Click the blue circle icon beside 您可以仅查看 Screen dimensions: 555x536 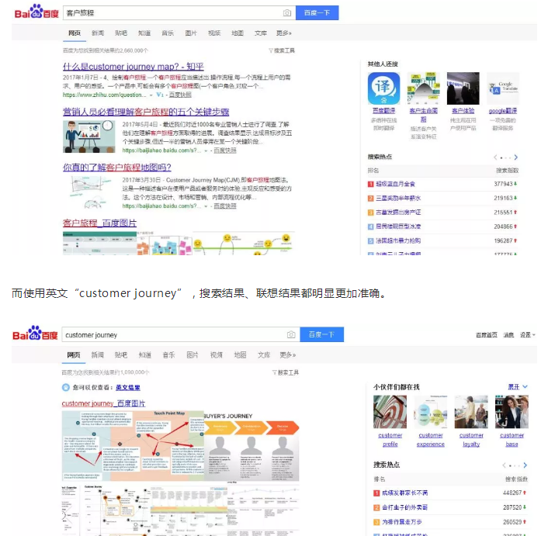[x=66, y=387]
